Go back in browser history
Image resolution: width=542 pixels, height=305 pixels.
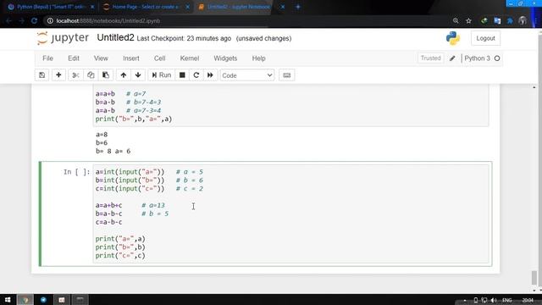point(8,20)
